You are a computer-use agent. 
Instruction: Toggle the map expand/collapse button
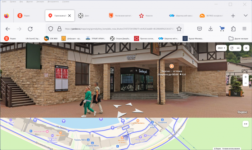[246, 124]
